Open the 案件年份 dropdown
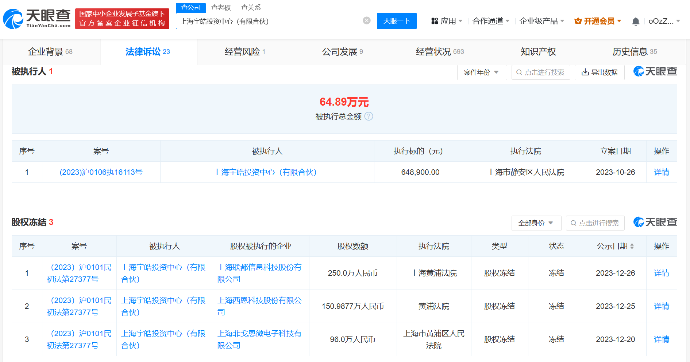The width and height of the screenshot is (690, 362). click(x=482, y=72)
